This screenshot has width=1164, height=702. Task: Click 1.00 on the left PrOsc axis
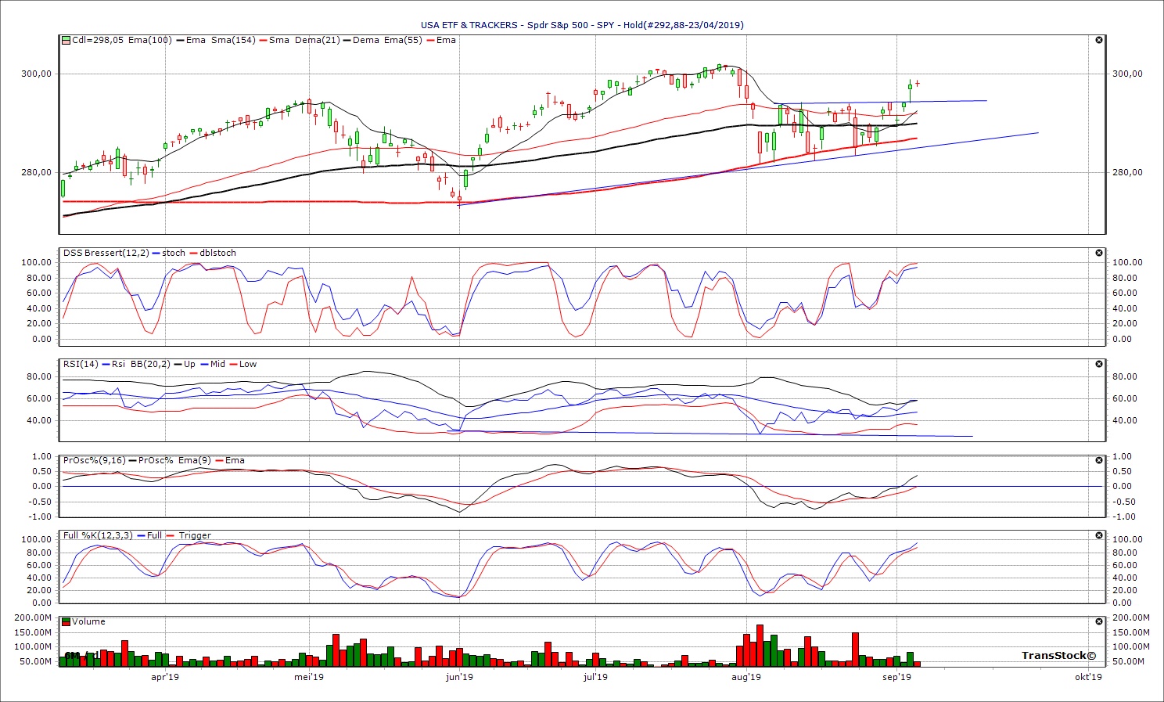43,456
